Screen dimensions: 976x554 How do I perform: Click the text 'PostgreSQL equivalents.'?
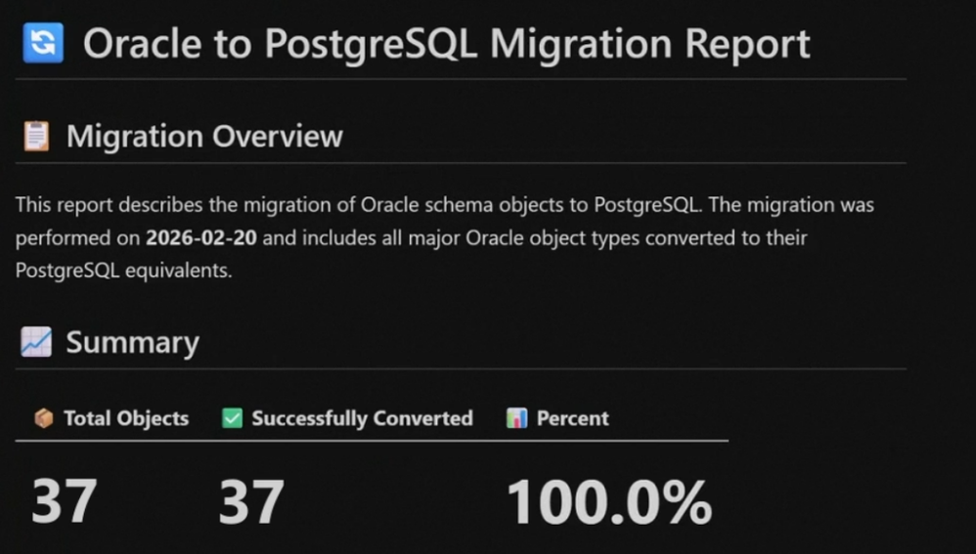(x=123, y=271)
